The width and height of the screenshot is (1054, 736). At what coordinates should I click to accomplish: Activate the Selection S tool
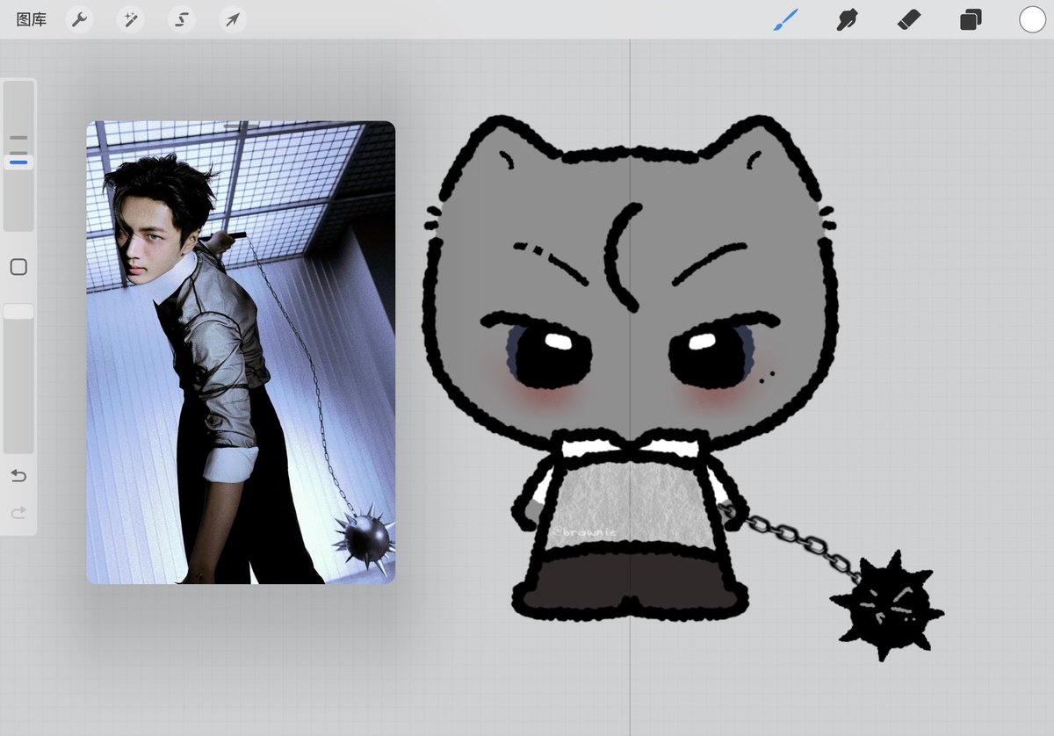click(182, 19)
